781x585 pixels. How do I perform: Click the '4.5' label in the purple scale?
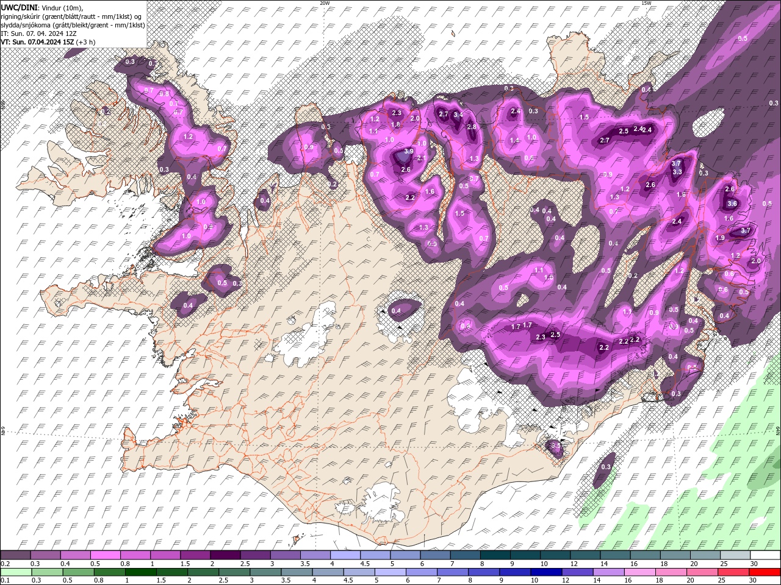point(365,564)
